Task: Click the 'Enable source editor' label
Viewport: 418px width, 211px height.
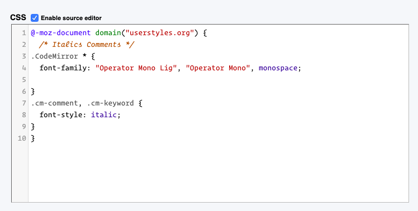Action: pyautogui.click(x=71, y=18)
